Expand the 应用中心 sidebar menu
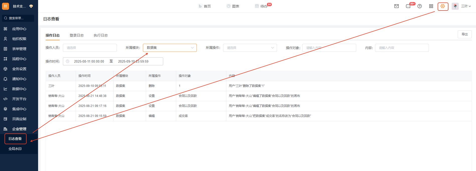 19,29
